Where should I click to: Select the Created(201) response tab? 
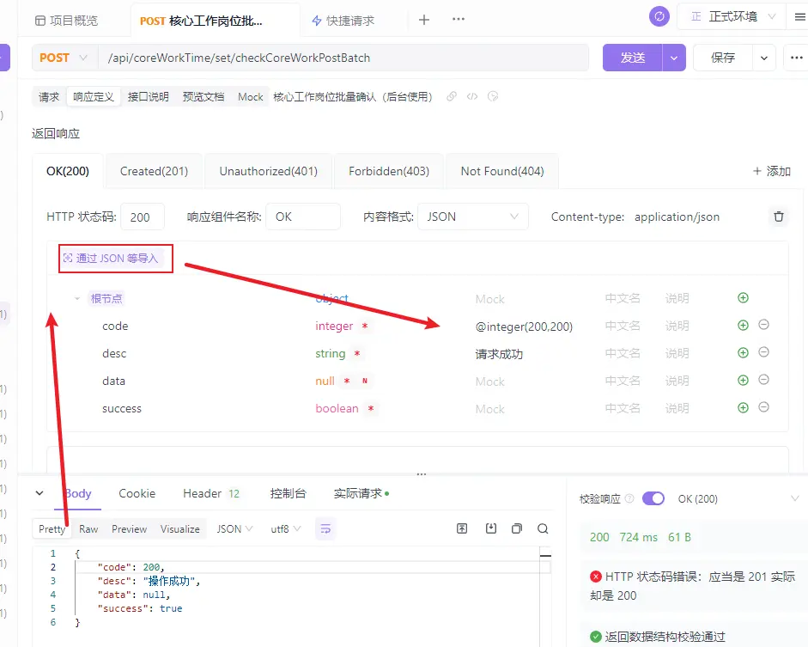pos(154,171)
